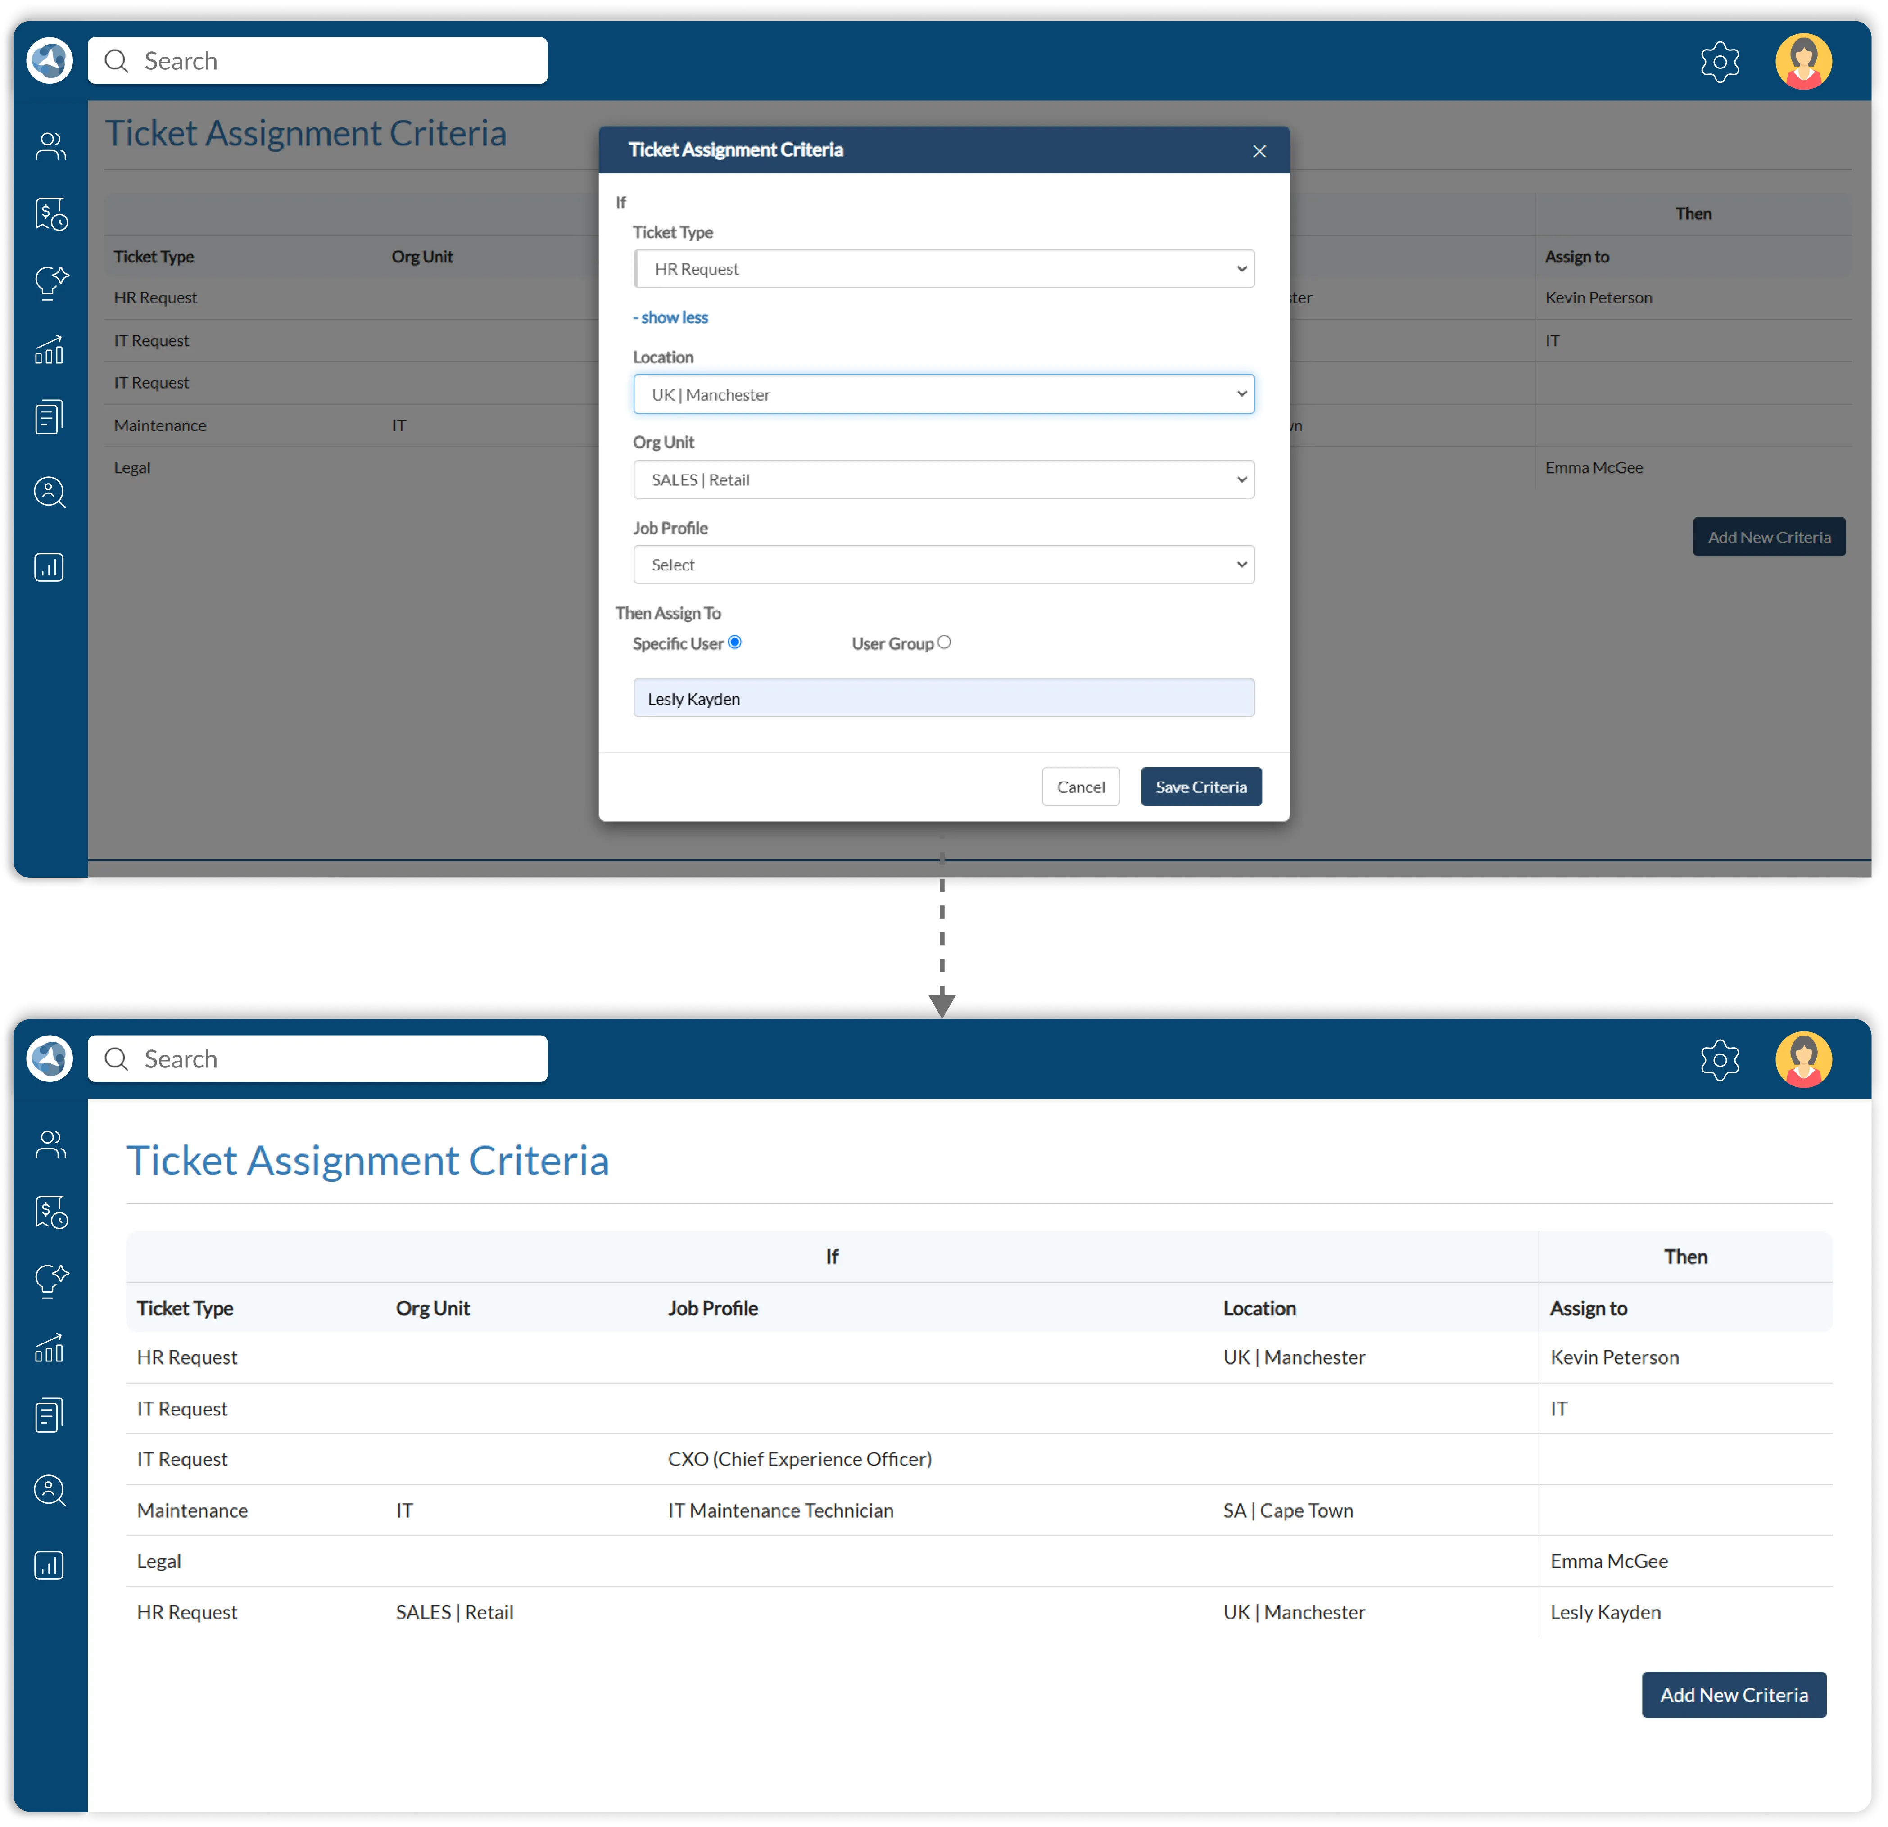Open the Payroll sidebar icon
This screenshot has width=1888, height=1827.
point(49,214)
